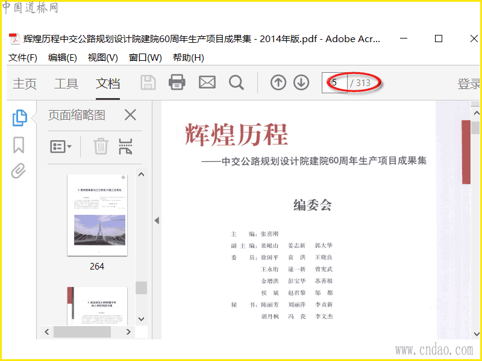Go to previous page with up arrow

(278, 82)
